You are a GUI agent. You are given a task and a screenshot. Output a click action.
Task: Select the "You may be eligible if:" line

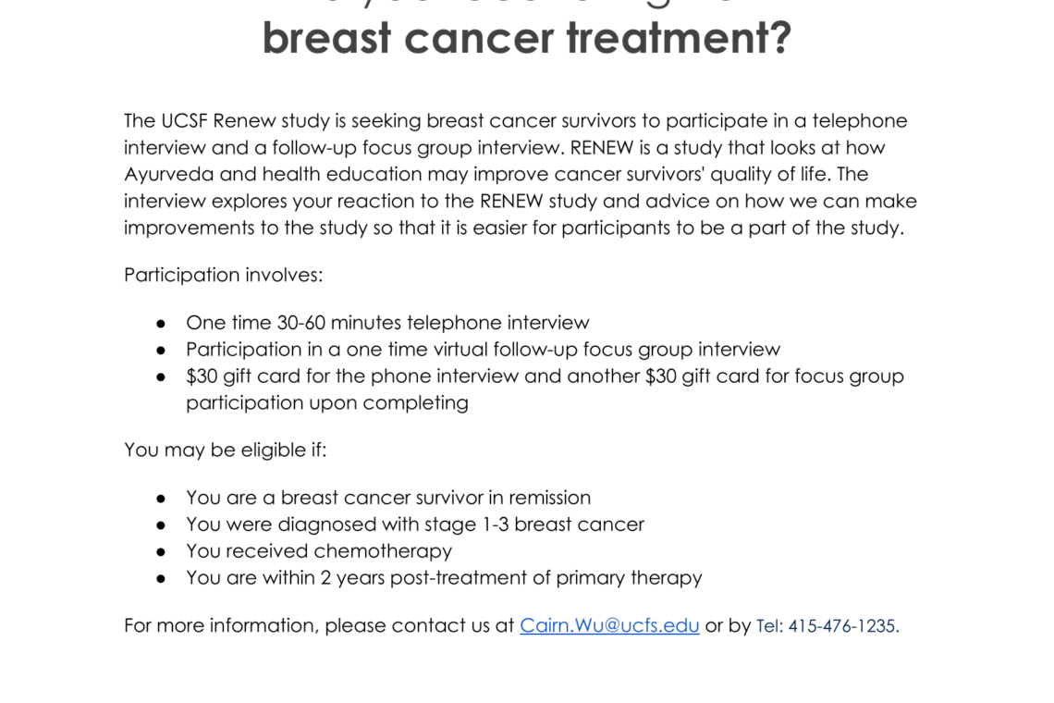225,450
